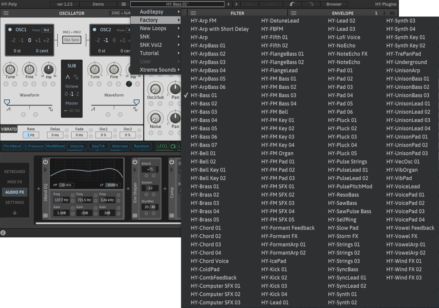Click the PitchBend modulation source button
The width and height of the screenshot is (439, 308).
coord(12,146)
